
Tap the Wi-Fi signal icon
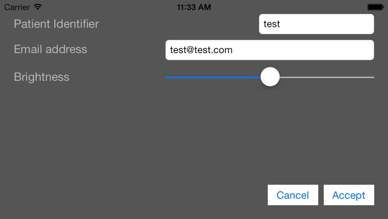pos(38,7)
